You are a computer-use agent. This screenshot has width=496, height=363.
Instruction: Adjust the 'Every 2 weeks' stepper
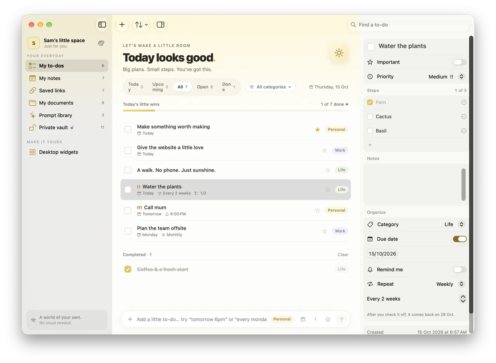[463, 299]
